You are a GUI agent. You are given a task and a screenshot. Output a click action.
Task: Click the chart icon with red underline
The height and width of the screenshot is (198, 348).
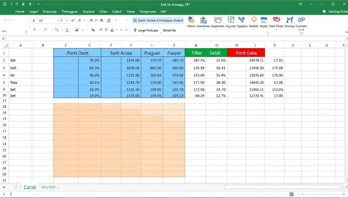coord(109,20)
